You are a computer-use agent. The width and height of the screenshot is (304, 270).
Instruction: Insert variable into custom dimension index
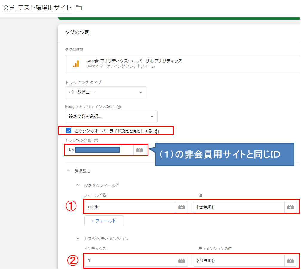(x=182, y=261)
